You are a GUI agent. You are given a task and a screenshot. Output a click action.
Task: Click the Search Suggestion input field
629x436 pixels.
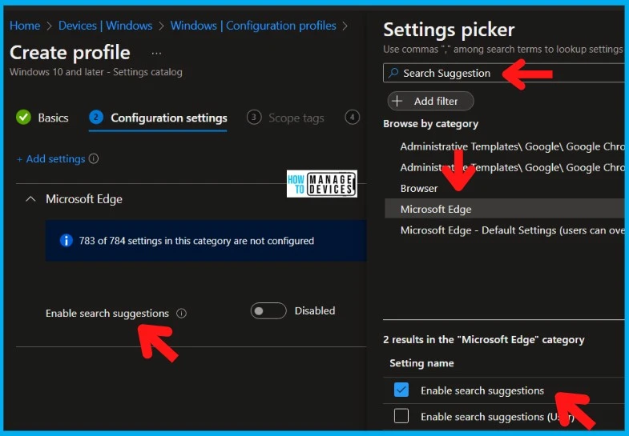[481, 73]
